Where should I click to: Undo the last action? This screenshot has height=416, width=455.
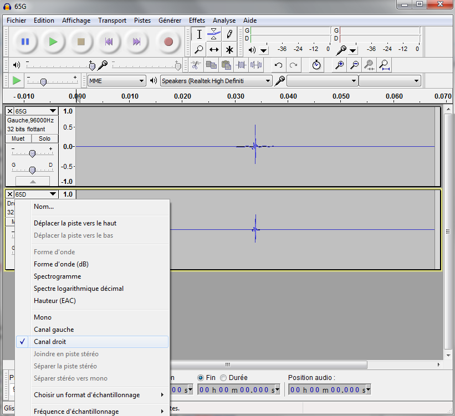click(x=279, y=65)
